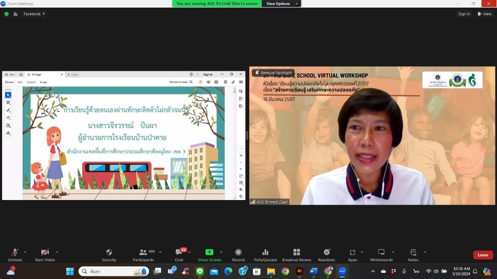Click Sign in at Zoom top right
The height and width of the screenshot is (279, 497).
(464, 14)
